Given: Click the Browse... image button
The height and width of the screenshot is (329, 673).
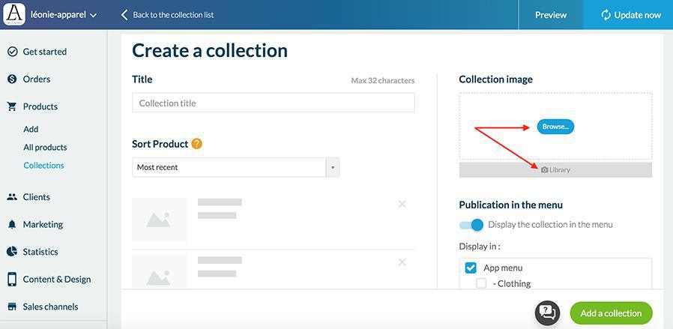Looking at the screenshot, I should (x=555, y=127).
